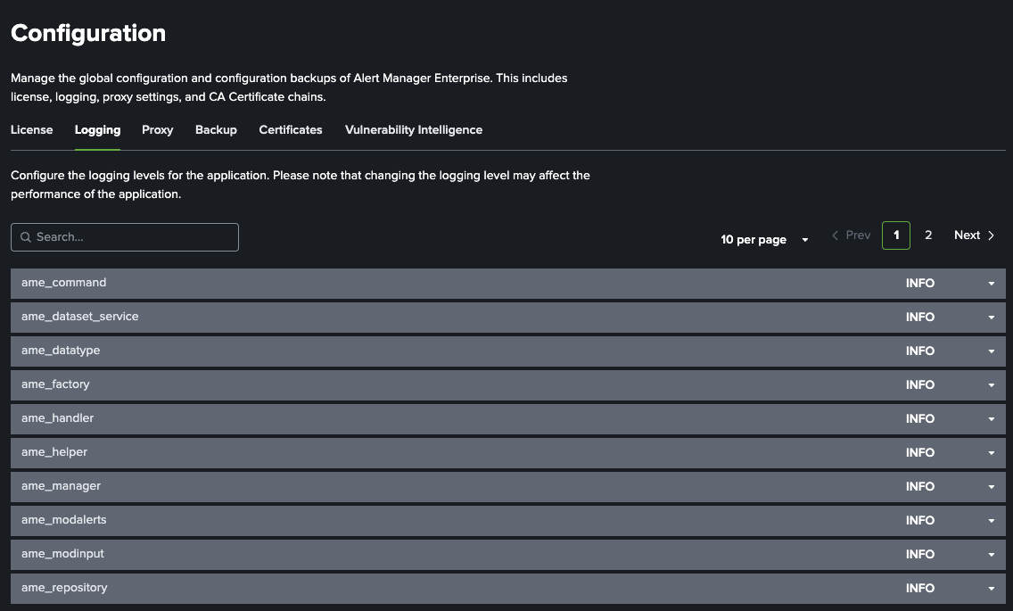
Task: Switch to the Certificates tab
Action: [290, 129]
